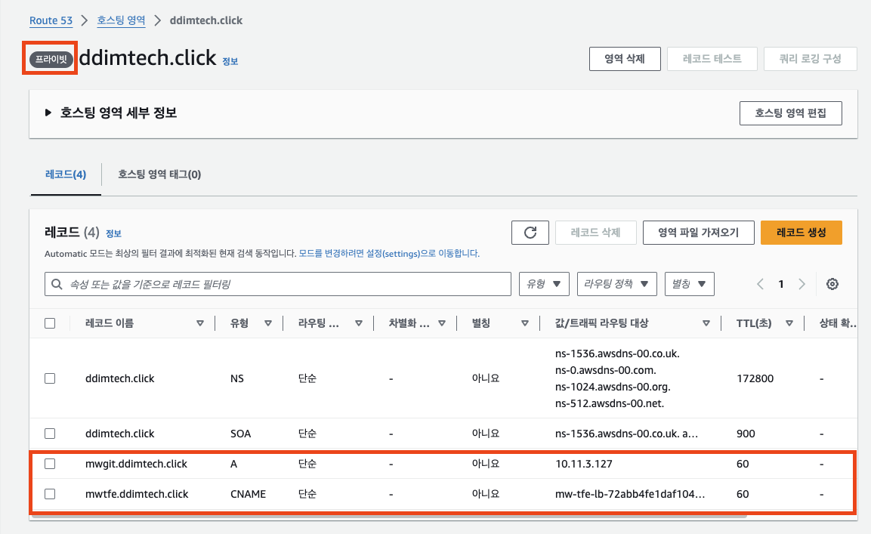Image resolution: width=871 pixels, height=534 pixels.
Task: Click the mwgit.ddimtech.click record name
Action: click(x=136, y=464)
